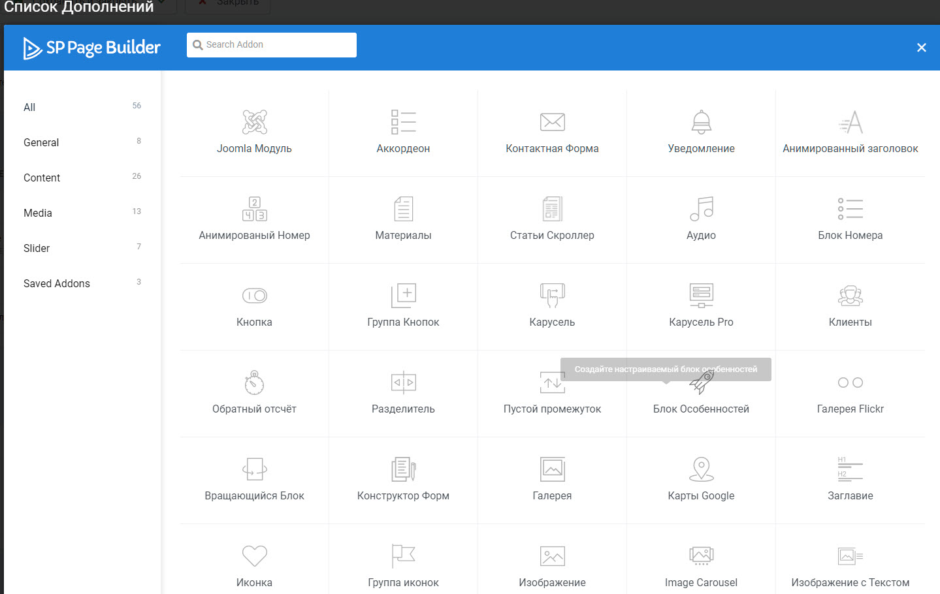Focus the Search Addon input field
This screenshot has width=940, height=594.
(x=272, y=45)
